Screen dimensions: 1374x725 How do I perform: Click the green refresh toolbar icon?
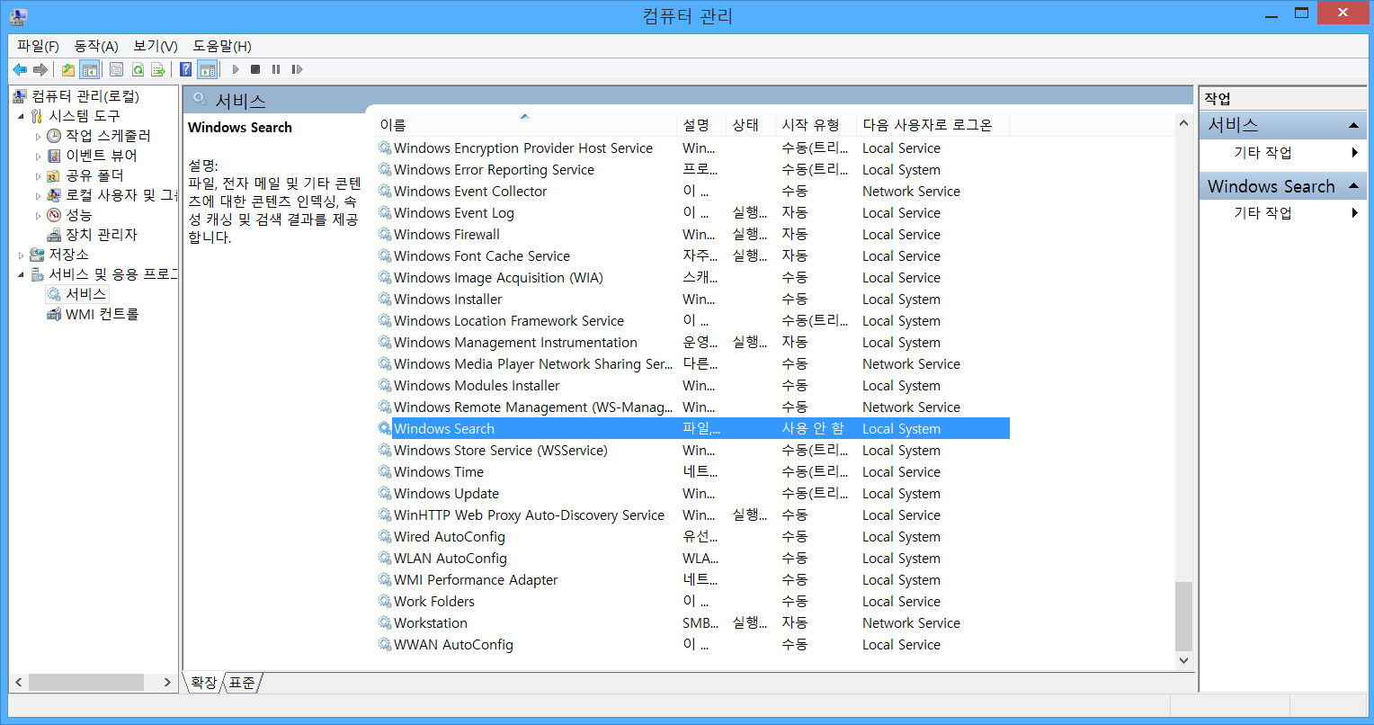coord(138,69)
